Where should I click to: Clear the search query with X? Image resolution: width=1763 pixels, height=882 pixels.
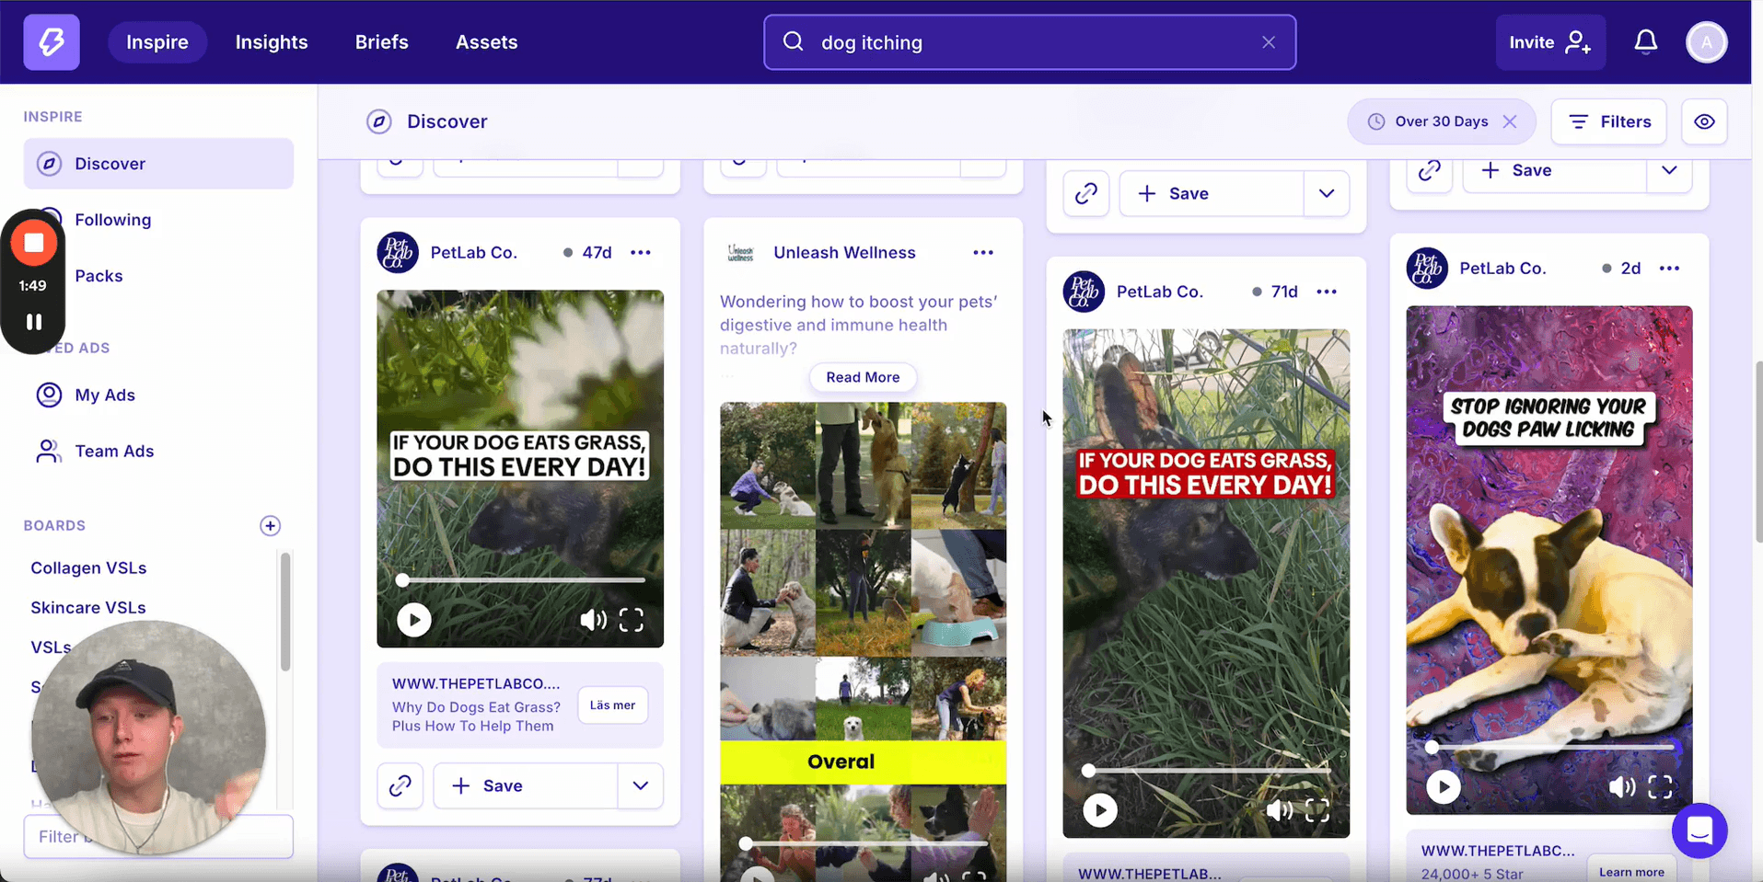point(1269,42)
